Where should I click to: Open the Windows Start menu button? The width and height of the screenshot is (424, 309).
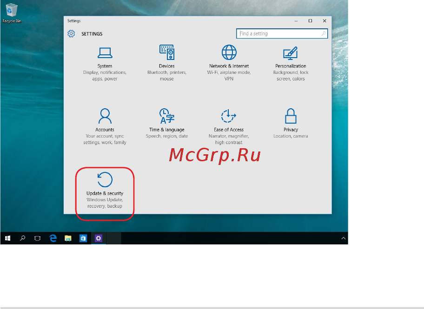coord(7,238)
